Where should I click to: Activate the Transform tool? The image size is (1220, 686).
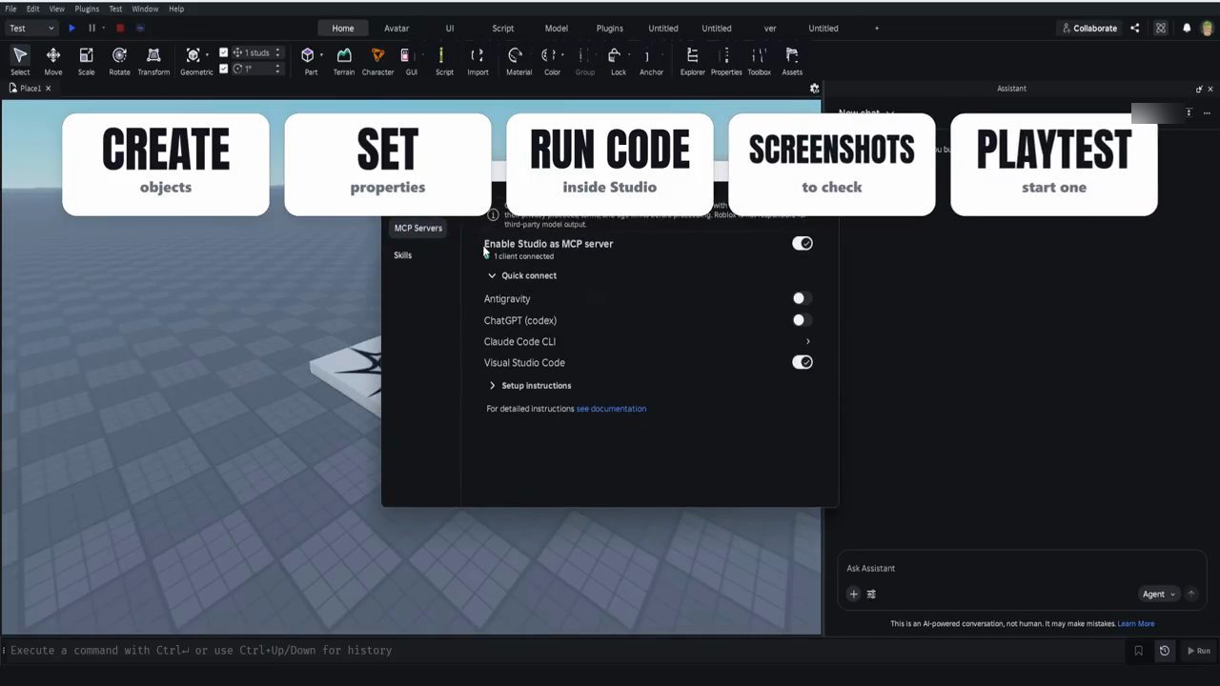153,61
